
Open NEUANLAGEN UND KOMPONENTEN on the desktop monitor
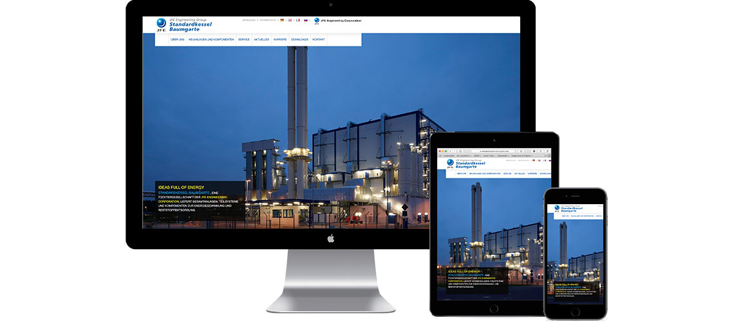211,39
